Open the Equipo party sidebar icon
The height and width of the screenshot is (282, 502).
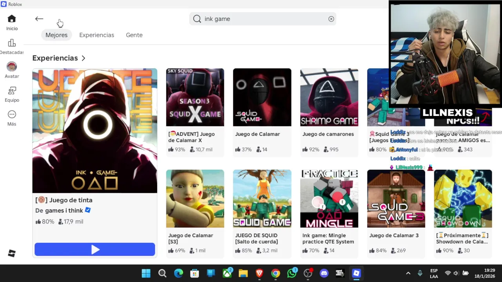(12, 91)
